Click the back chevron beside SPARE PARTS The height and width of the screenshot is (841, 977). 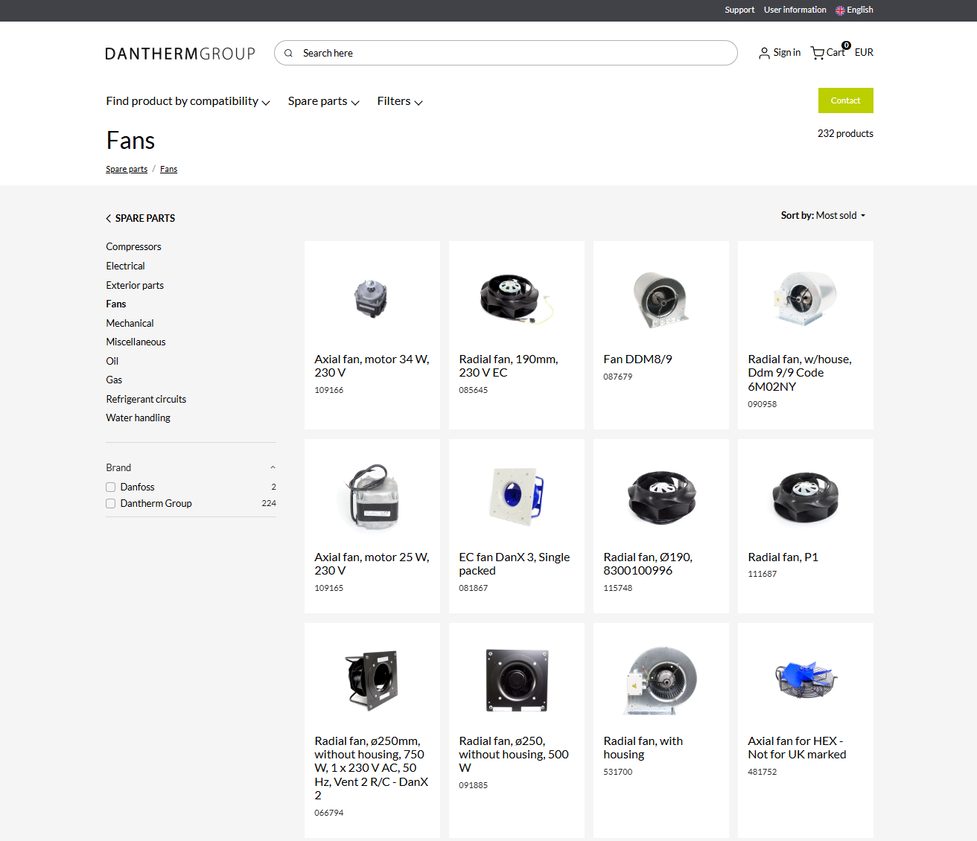coord(109,218)
